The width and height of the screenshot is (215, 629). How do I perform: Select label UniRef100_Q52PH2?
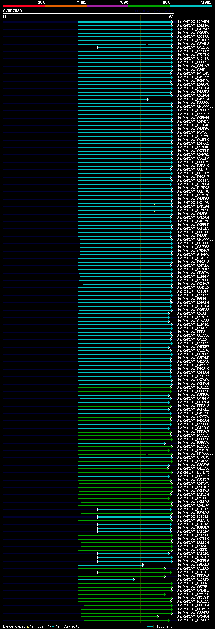tap(193, 498)
